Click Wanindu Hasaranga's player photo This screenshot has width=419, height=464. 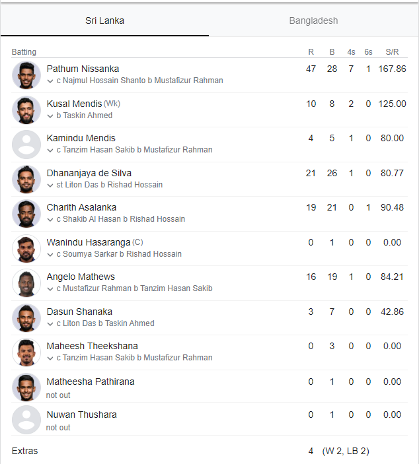pyautogui.click(x=26, y=248)
